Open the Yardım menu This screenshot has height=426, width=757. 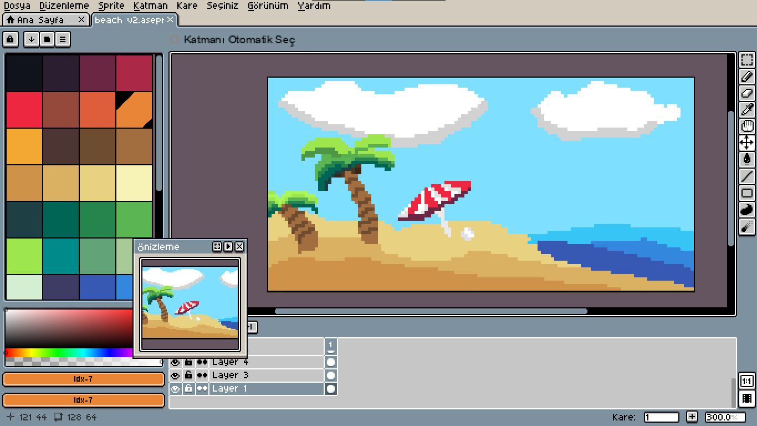(314, 6)
